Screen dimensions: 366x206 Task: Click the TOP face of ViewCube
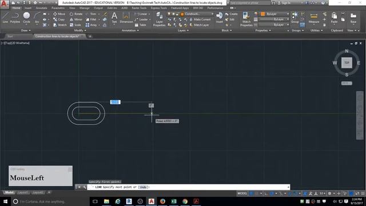(347, 63)
